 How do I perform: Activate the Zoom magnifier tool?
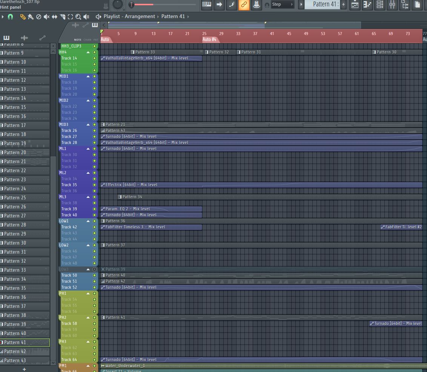pos(78,17)
